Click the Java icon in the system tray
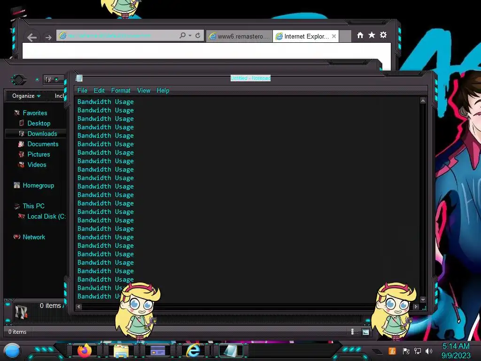Screen dimensions: 481x361 point(392,351)
